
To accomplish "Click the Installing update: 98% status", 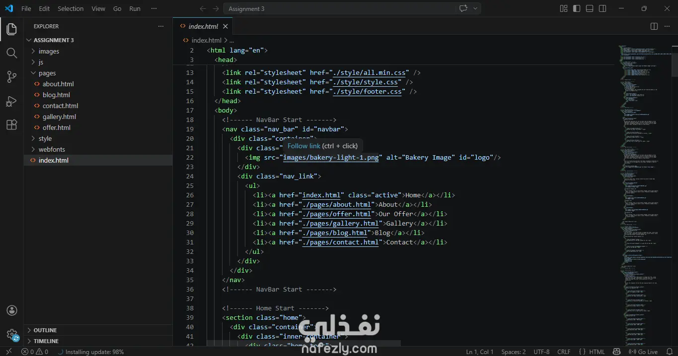I will point(90,352).
